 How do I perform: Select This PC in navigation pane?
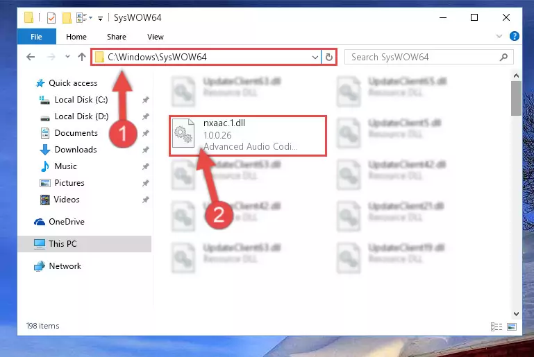tap(62, 244)
